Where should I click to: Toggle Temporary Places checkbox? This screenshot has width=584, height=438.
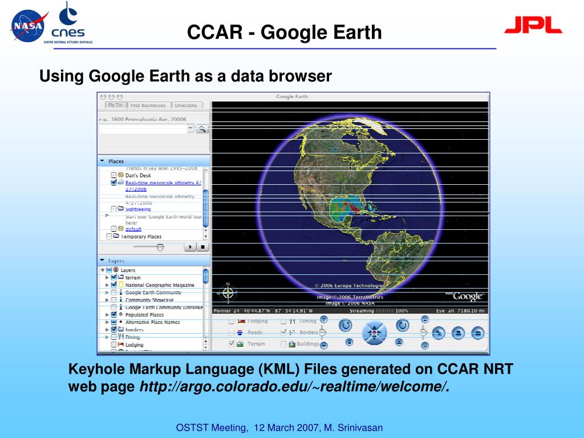pos(109,236)
